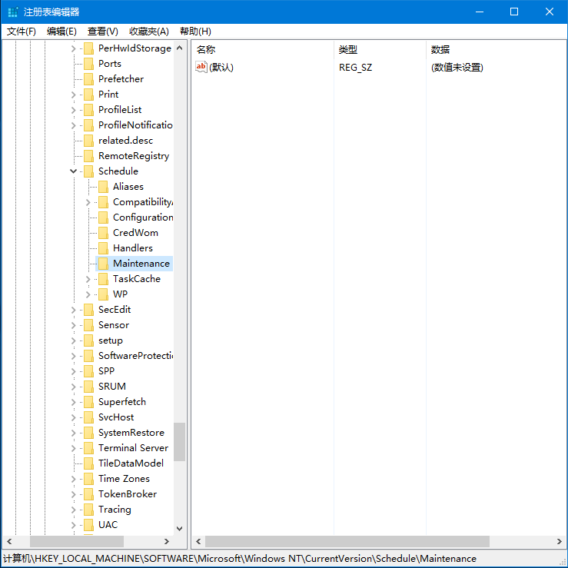Expand the Time Zones key

73,479
